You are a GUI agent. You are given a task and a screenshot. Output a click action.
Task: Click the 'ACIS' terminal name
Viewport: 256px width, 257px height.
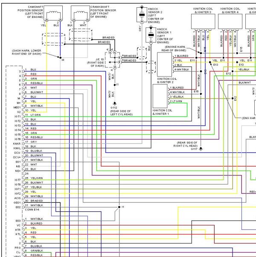17,198
